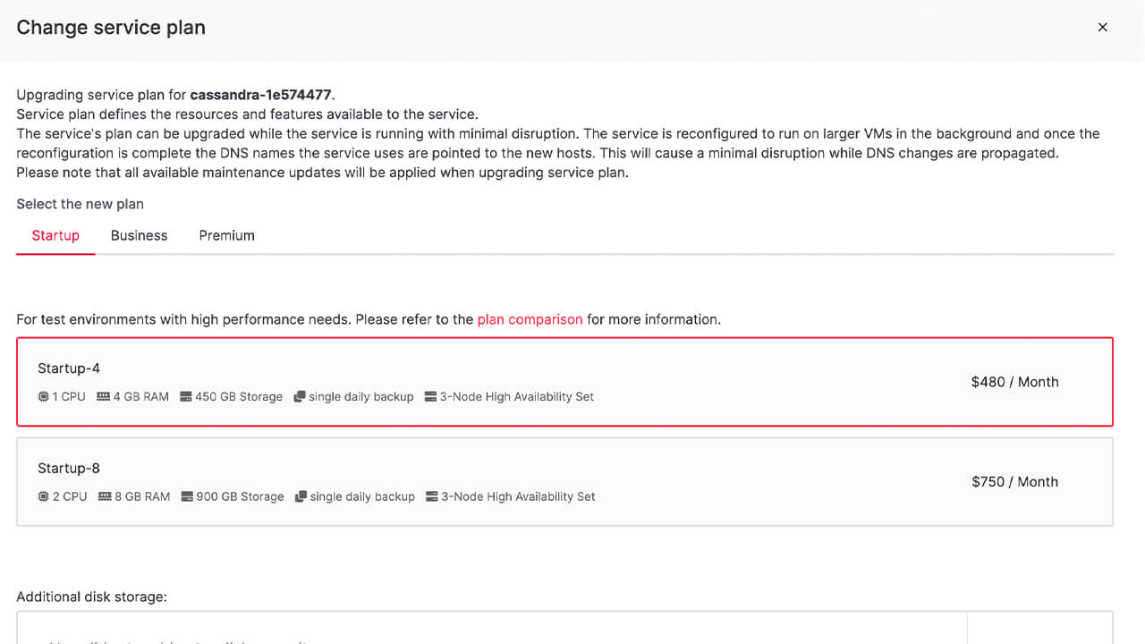Open the plan comparison link
Image resolution: width=1145 pixels, height=644 pixels.
coord(530,319)
